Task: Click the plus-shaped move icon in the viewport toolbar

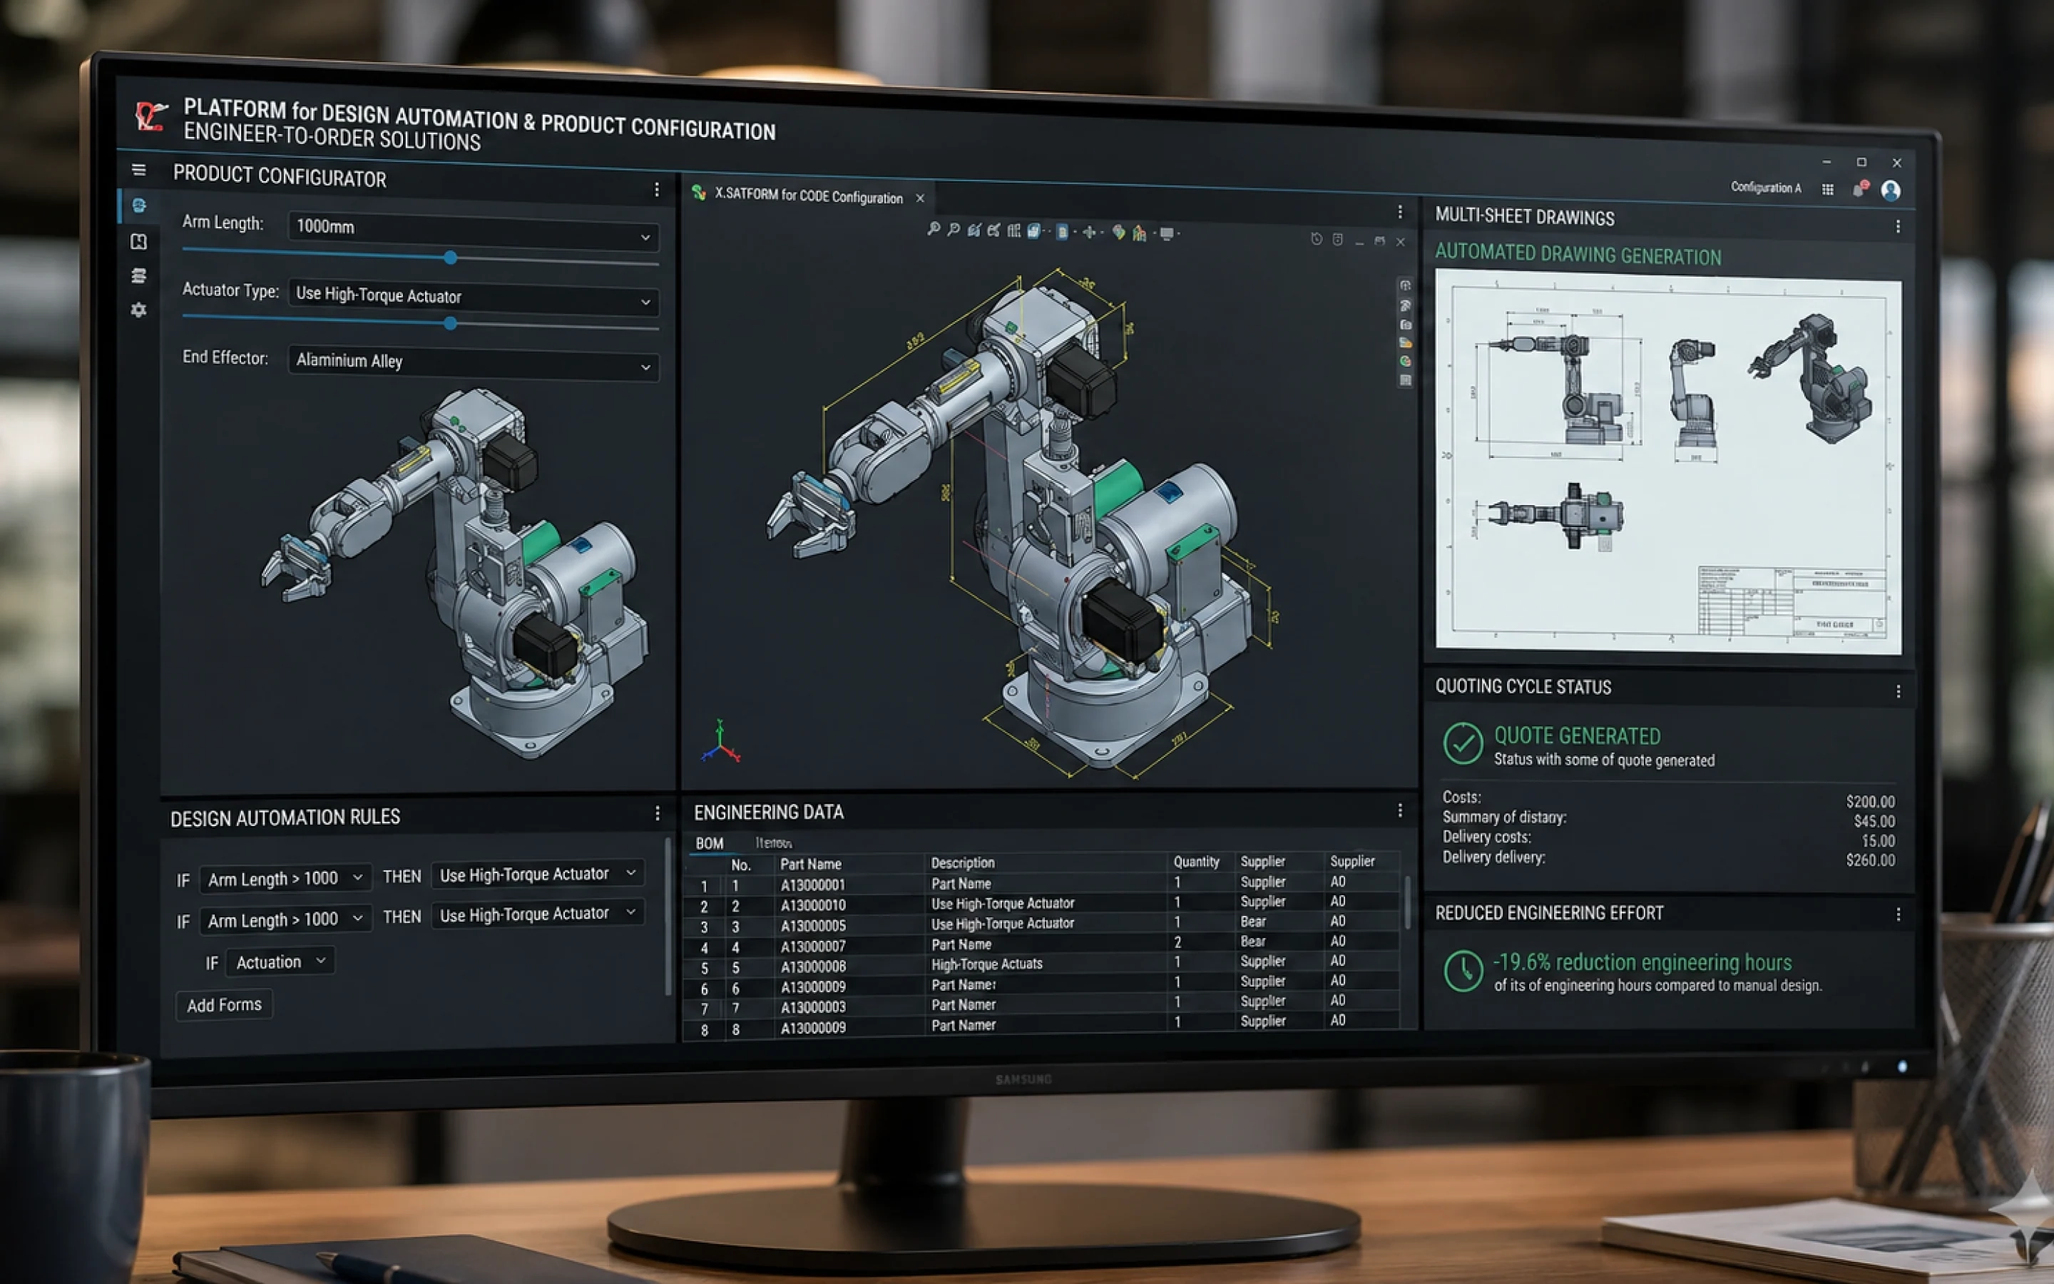Action: pos(1089,232)
